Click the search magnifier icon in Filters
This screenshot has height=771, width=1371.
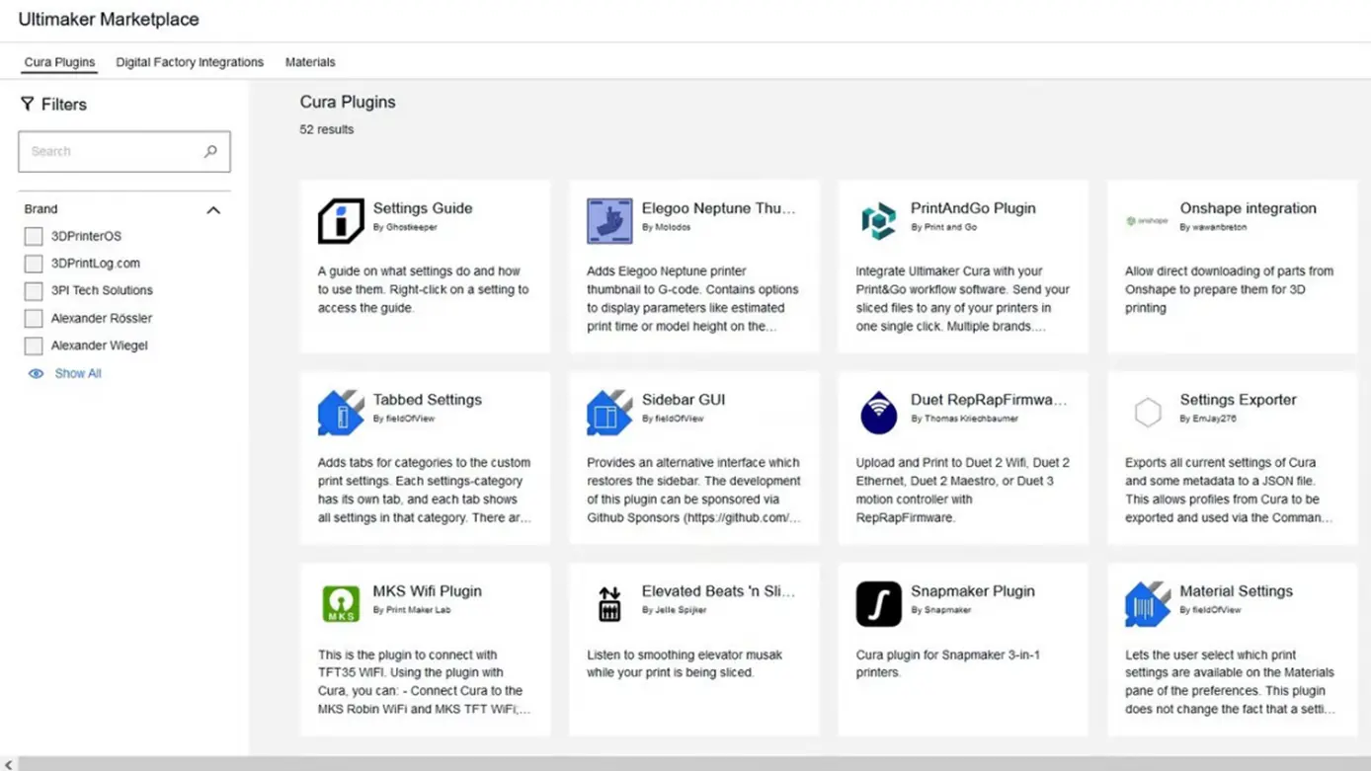tap(210, 151)
